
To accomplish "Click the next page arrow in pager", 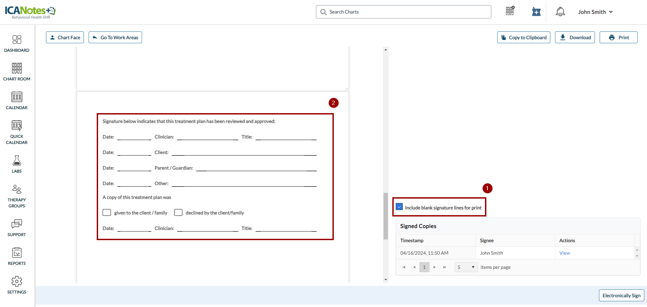I will point(435,267).
